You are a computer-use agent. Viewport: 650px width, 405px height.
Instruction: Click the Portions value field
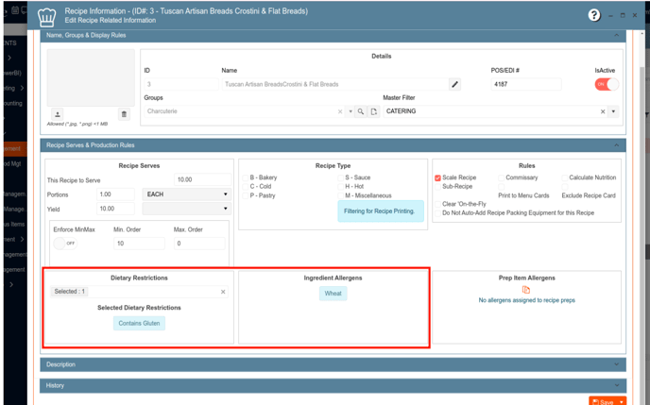115,194
